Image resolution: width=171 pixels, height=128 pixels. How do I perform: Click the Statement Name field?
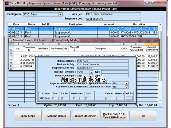click(x=103, y=61)
